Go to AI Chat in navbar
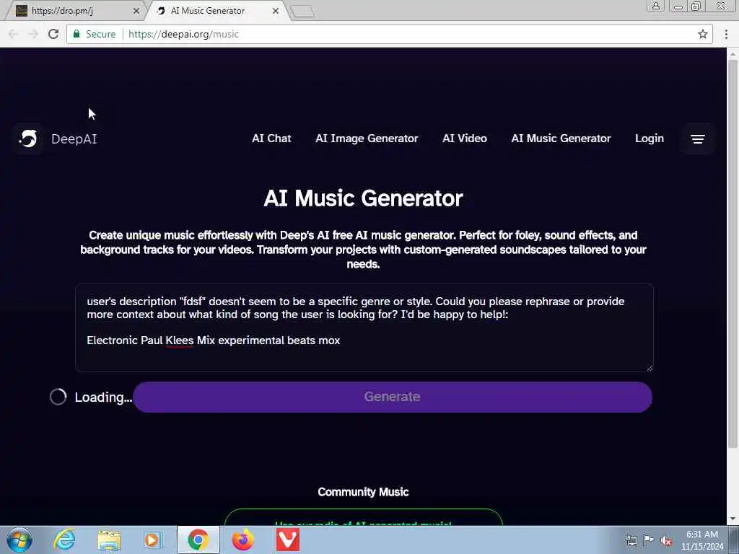This screenshot has width=739, height=554. 271,138
